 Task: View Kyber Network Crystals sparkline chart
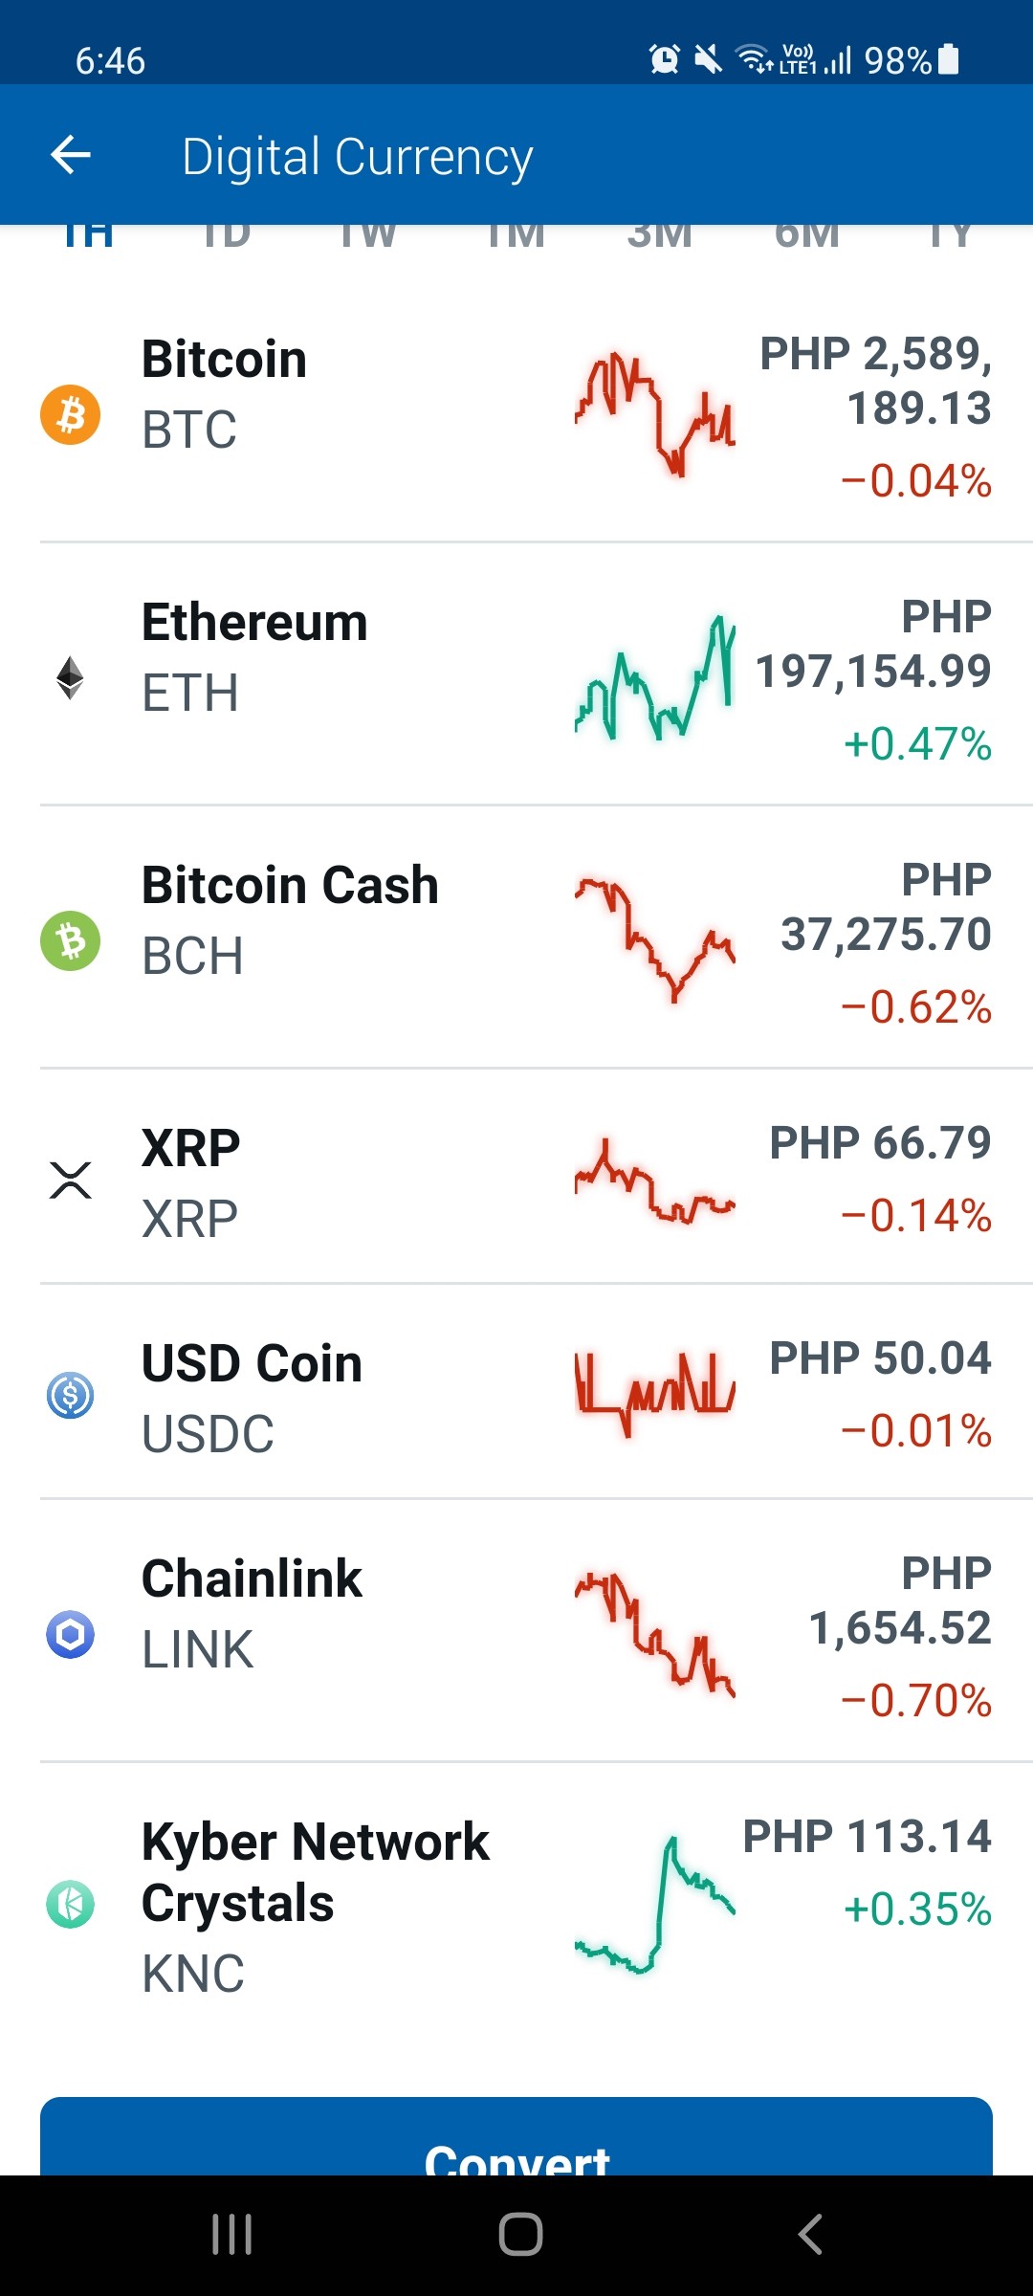coord(655,1904)
